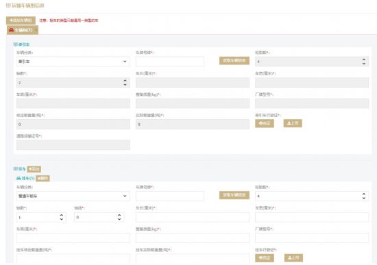Click the 挂车 整备质量(kg) field
The width and height of the screenshot is (377, 265).
click(193, 238)
